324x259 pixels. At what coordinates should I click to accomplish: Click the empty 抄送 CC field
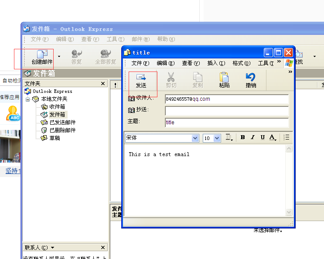[x=227, y=111]
